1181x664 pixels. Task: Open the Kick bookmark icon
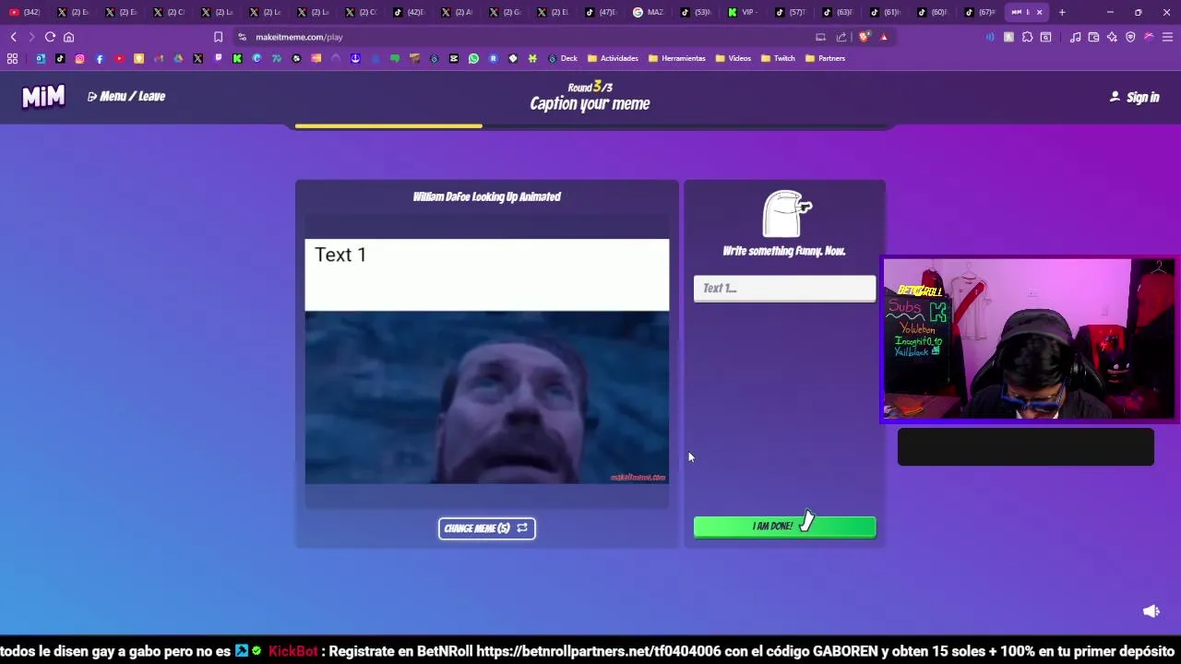click(x=237, y=58)
